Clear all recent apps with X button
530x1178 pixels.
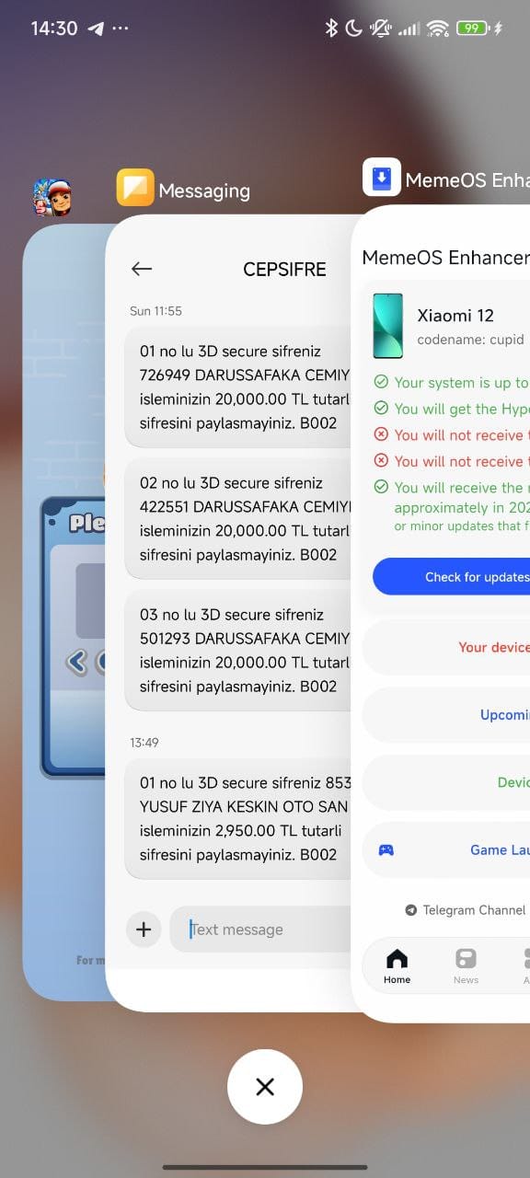tap(265, 1087)
